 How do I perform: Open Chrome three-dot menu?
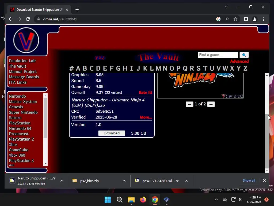point(263,19)
